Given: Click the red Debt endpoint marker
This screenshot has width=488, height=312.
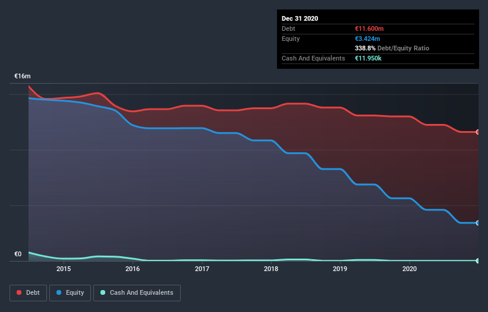Looking at the screenshot, I should coord(478,132).
